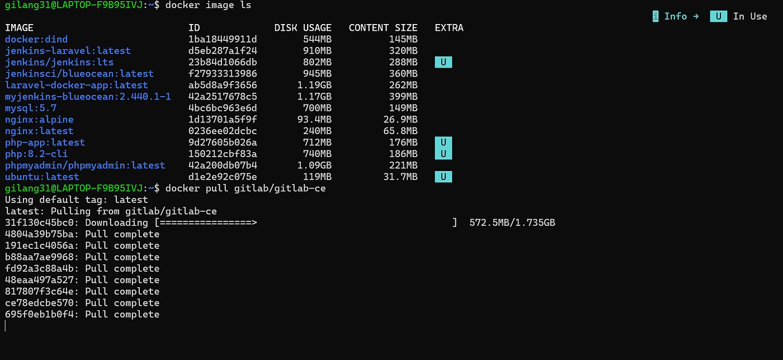Image resolution: width=783 pixels, height=360 pixels.
Task: Click the 48eaa497a527 Pull complete line
Action: click(82, 280)
